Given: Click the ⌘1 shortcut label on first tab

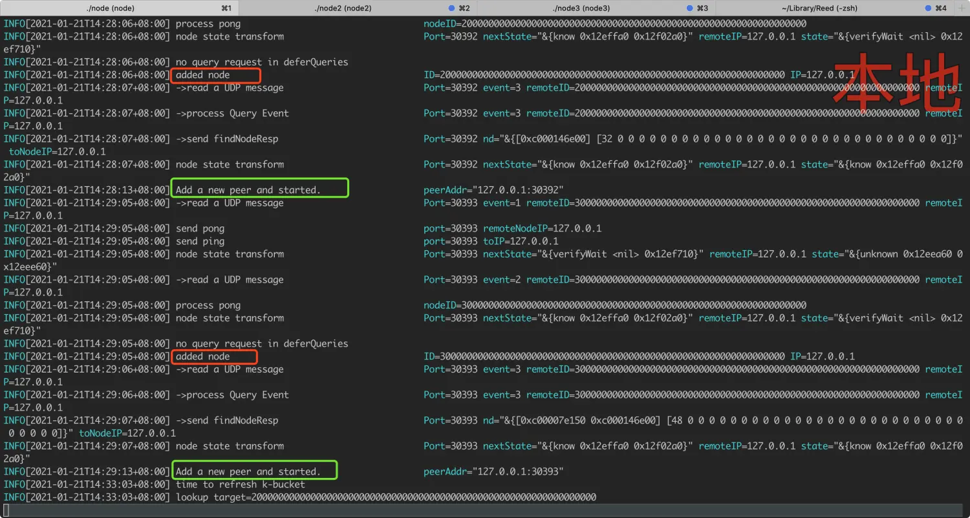Looking at the screenshot, I should pos(226,8).
